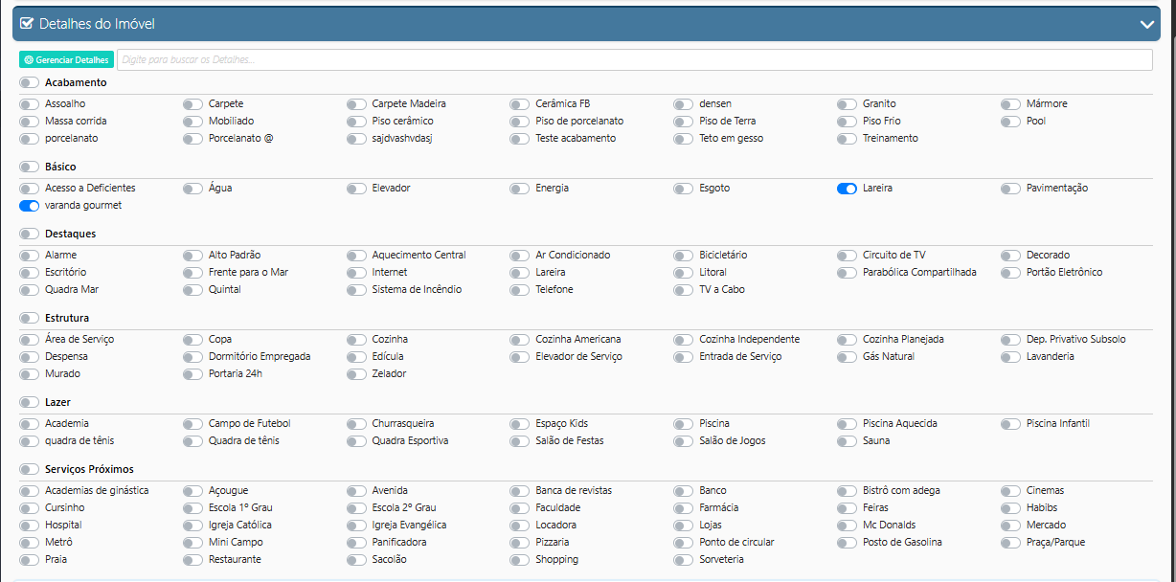The width and height of the screenshot is (1176, 582).
Task: Switch on Portão Eletrônico
Action: click(x=1010, y=273)
